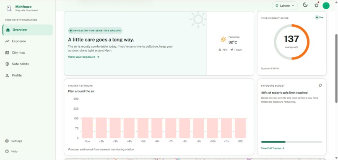Click the page vertical scrollbar
Screen dimensions: 338x160
coord(336,68)
